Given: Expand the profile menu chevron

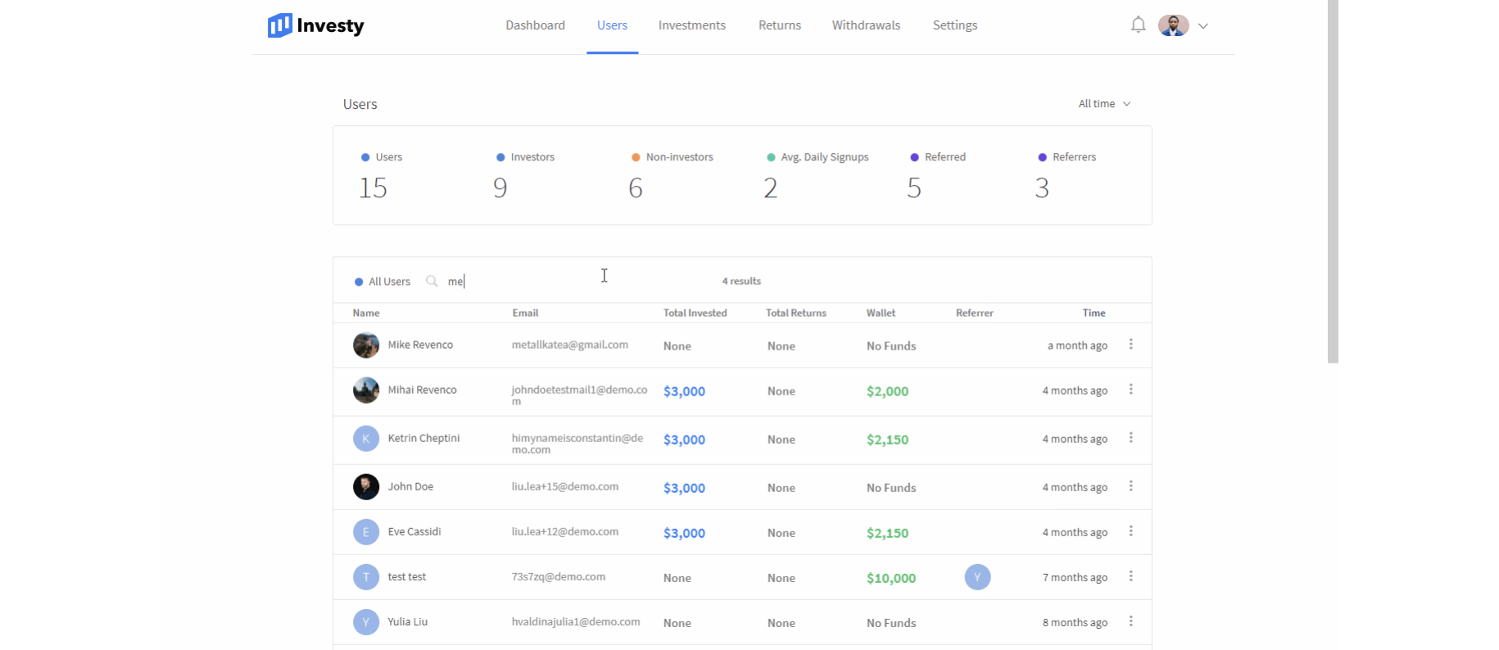Looking at the screenshot, I should coord(1203,26).
